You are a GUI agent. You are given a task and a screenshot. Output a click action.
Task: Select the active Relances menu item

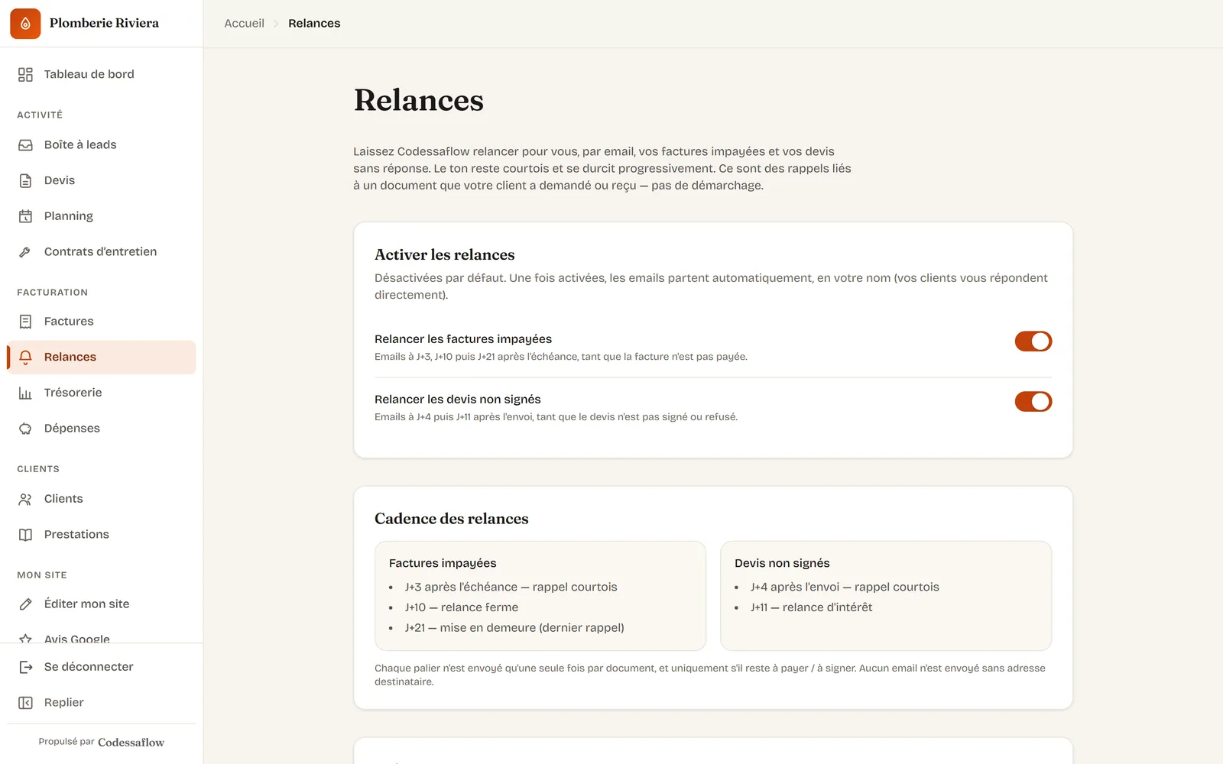102,357
